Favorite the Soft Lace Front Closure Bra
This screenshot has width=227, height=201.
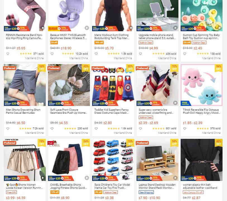[52, 129]
